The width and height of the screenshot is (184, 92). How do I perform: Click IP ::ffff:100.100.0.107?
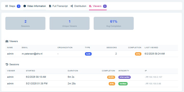pyautogui.click(x=153, y=77)
